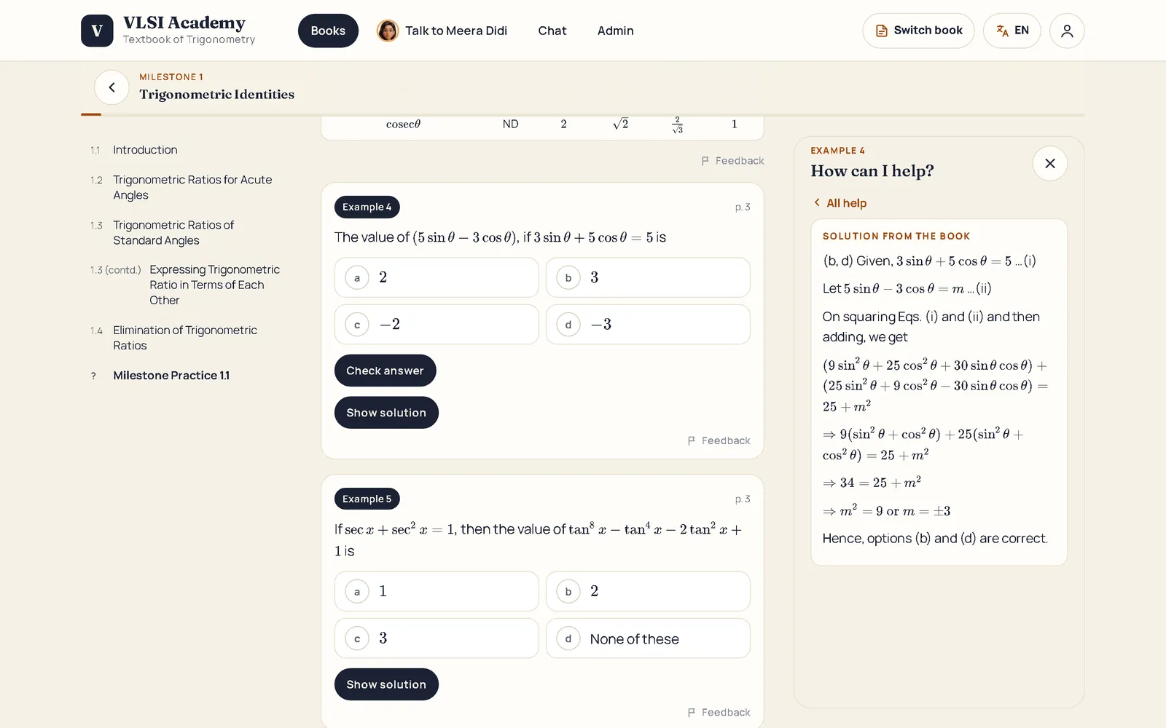The height and width of the screenshot is (728, 1166).
Task: Click the VLSI Academy logo icon
Action: tap(97, 31)
